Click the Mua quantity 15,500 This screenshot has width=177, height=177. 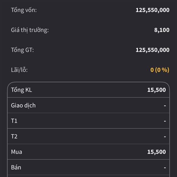[157, 152]
